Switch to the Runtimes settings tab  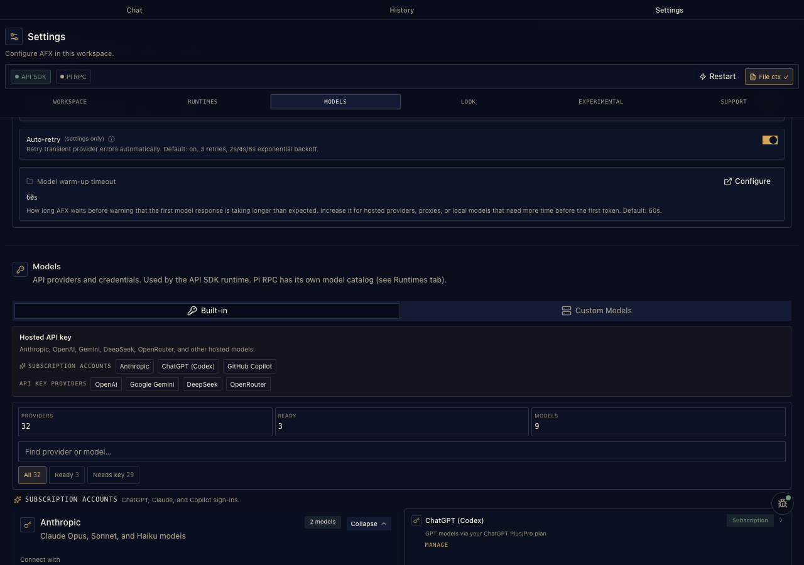coord(202,102)
